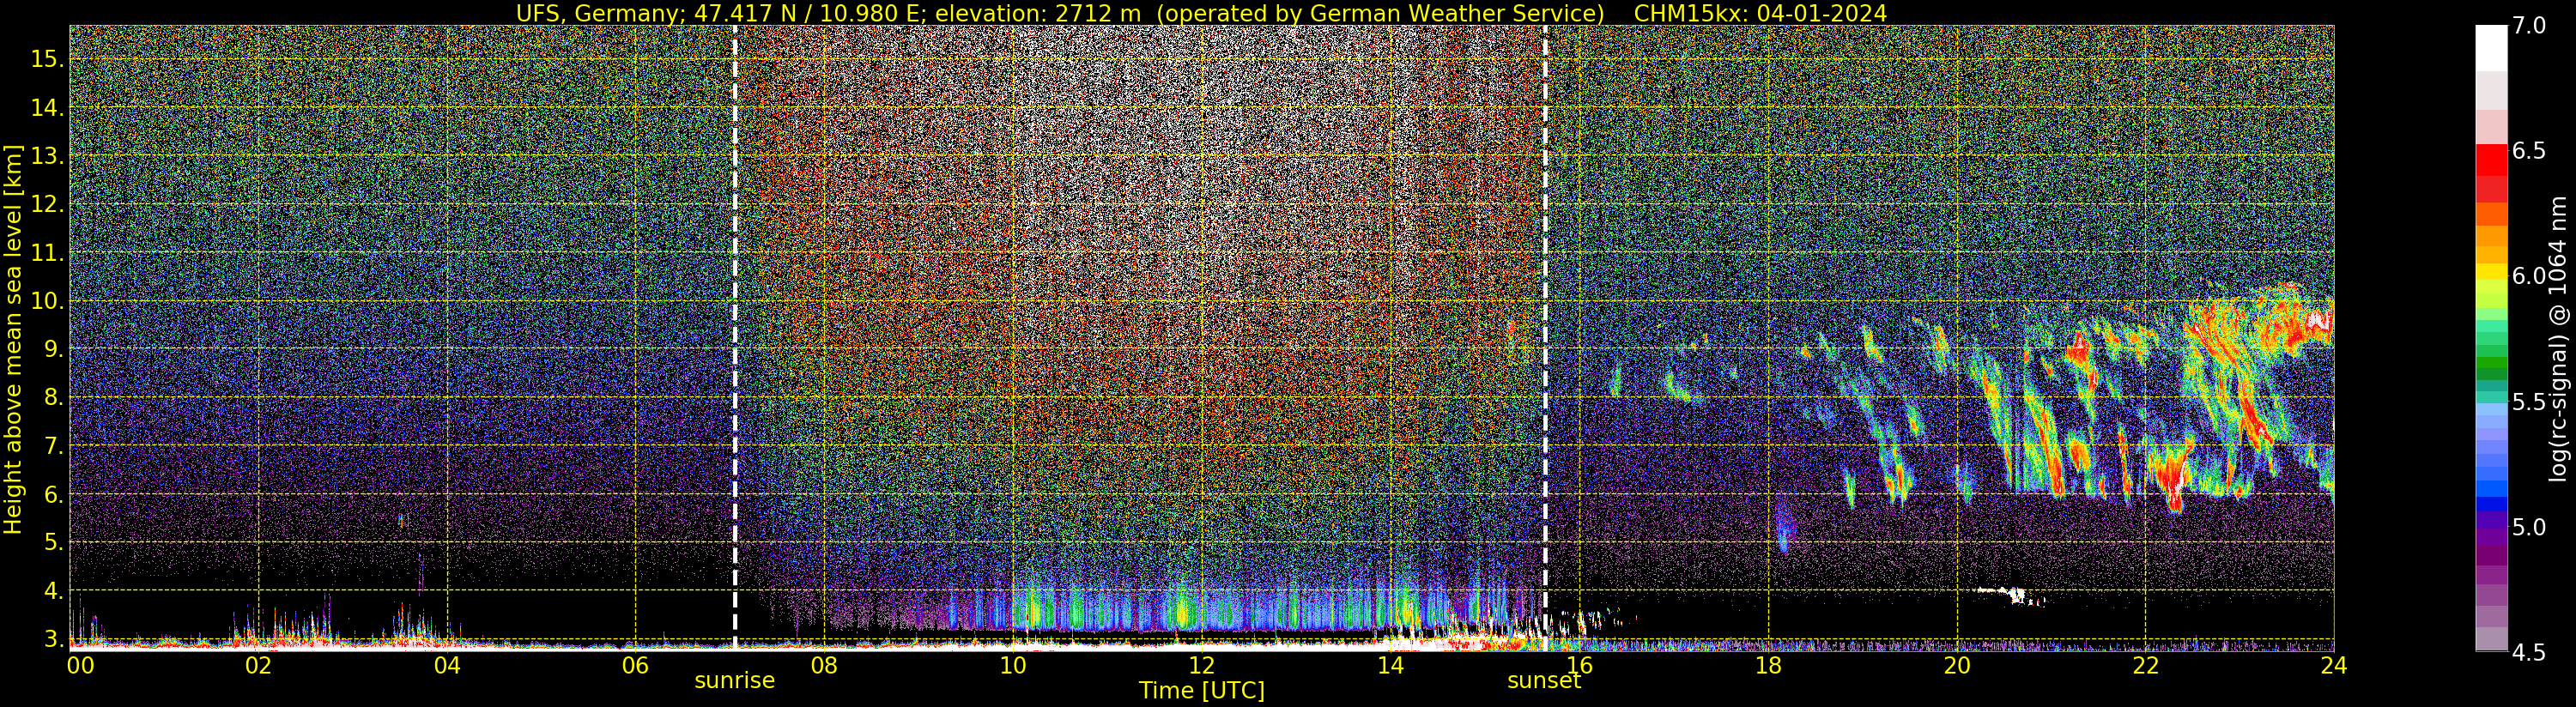Click the sunset label below the axis

[1544, 680]
